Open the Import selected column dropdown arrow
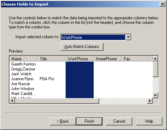 pyautogui.click(x=128, y=37)
